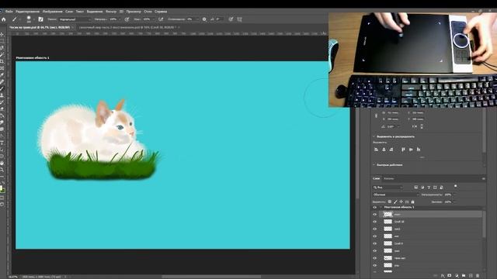
Task: Create a new layer
Action: click(471, 276)
